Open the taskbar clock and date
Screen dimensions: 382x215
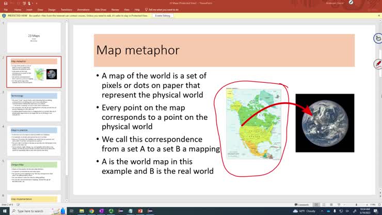point(364,211)
